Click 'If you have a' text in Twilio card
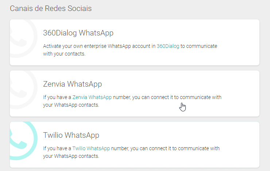Image resolution: width=270 pixels, height=171 pixels. pos(57,149)
